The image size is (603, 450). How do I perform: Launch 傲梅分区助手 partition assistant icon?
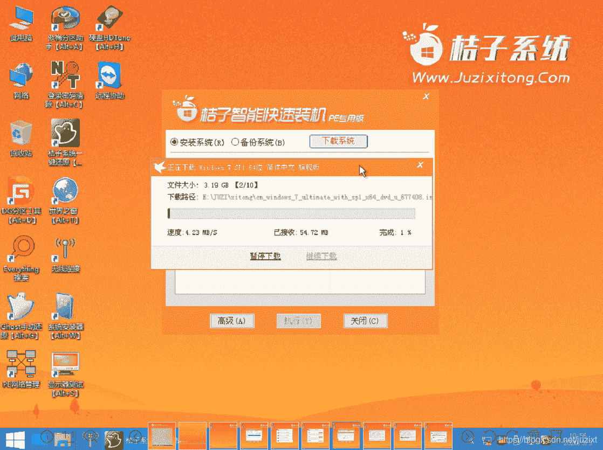point(65,27)
